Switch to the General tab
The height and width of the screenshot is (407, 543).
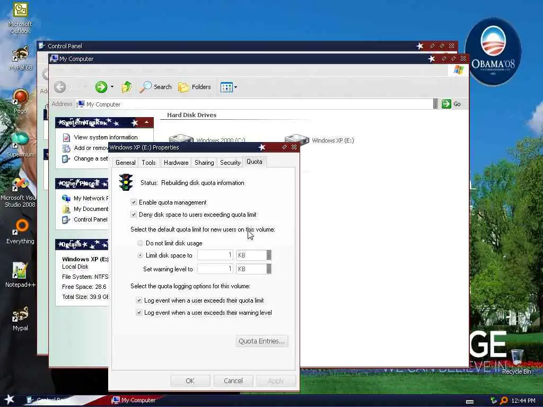tap(125, 163)
